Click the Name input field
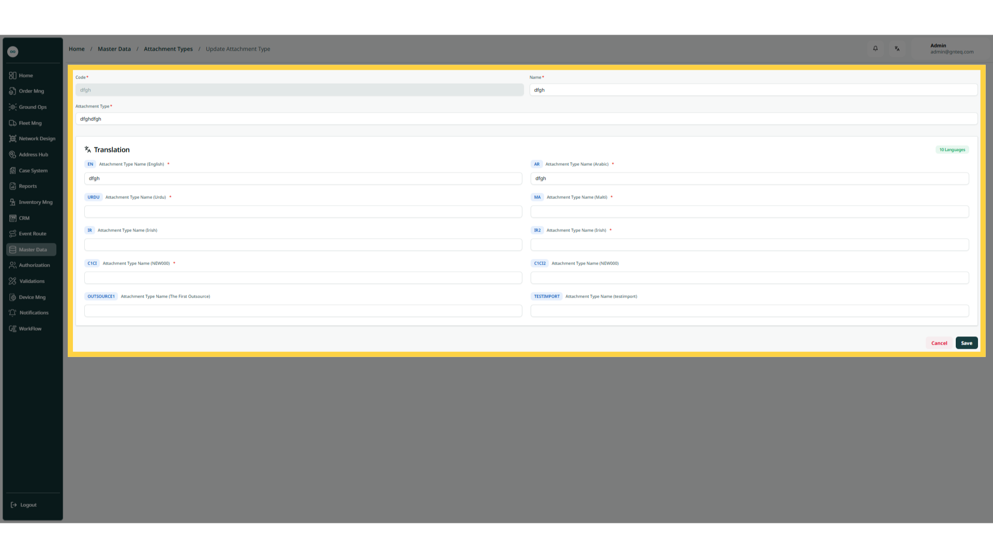The width and height of the screenshot is (993, 558). coord(754,90)
